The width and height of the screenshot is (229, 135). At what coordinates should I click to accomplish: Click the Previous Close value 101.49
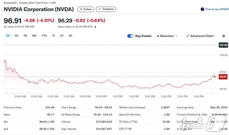(50, 107)
